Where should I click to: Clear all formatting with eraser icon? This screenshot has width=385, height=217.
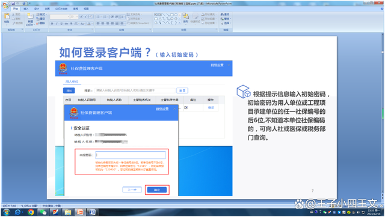coord(91,17)
